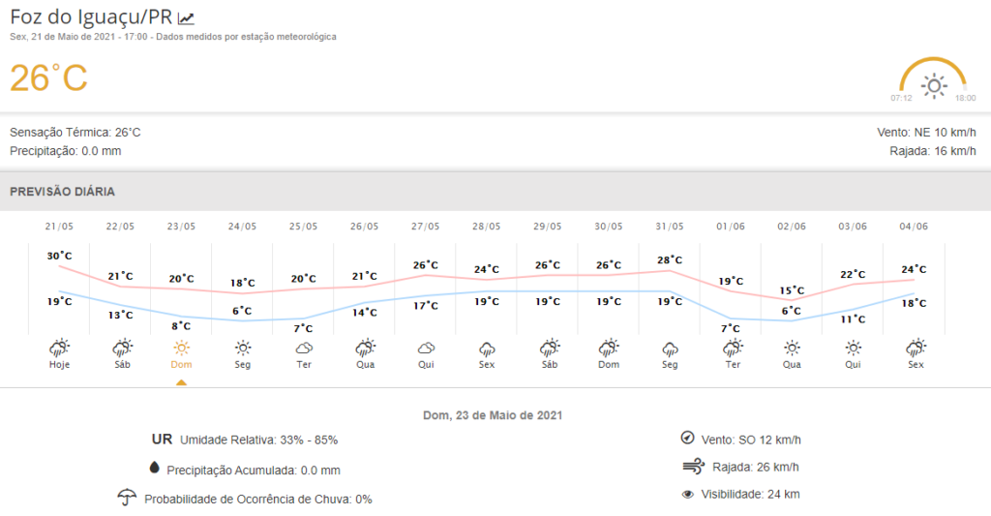Click the PREVISÃO DIÁRIA section header
Image resolution: width=991 pixels, height=516 pixels.
pos(62,192)
